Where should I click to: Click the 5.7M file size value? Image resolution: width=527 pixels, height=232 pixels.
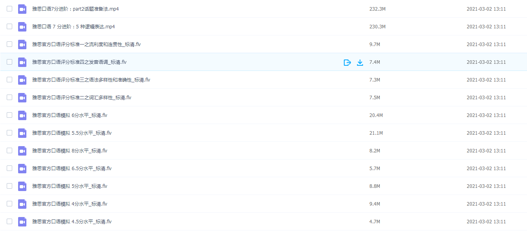[375, 169]
